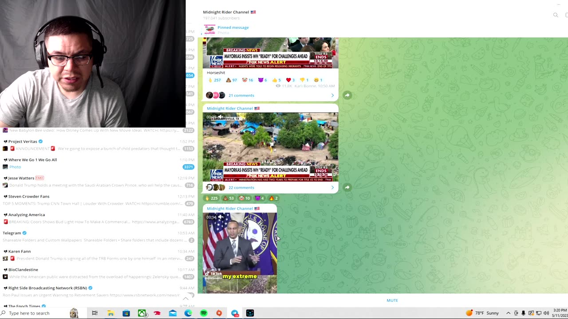
Task: Click the 3371 unread badge
Action: click(189, 167)
